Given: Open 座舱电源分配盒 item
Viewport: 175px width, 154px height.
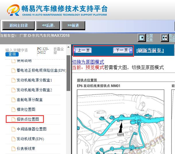Looking at the screenshot, I should tap(30, 100).
